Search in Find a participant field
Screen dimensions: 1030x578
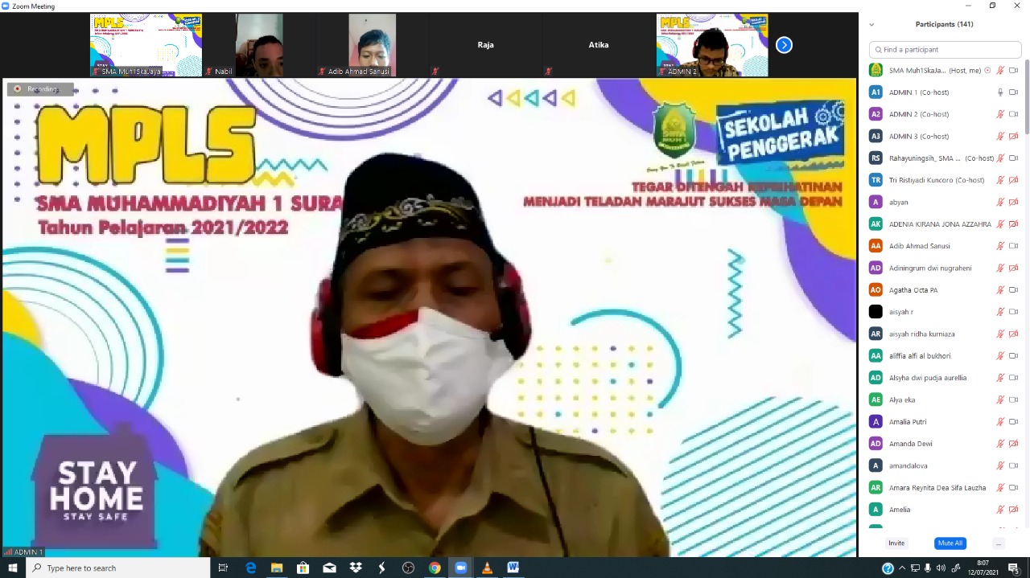[946, 50]
